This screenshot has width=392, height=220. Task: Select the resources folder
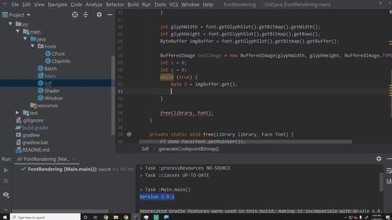pyautogui.click(x=47, y=106)
